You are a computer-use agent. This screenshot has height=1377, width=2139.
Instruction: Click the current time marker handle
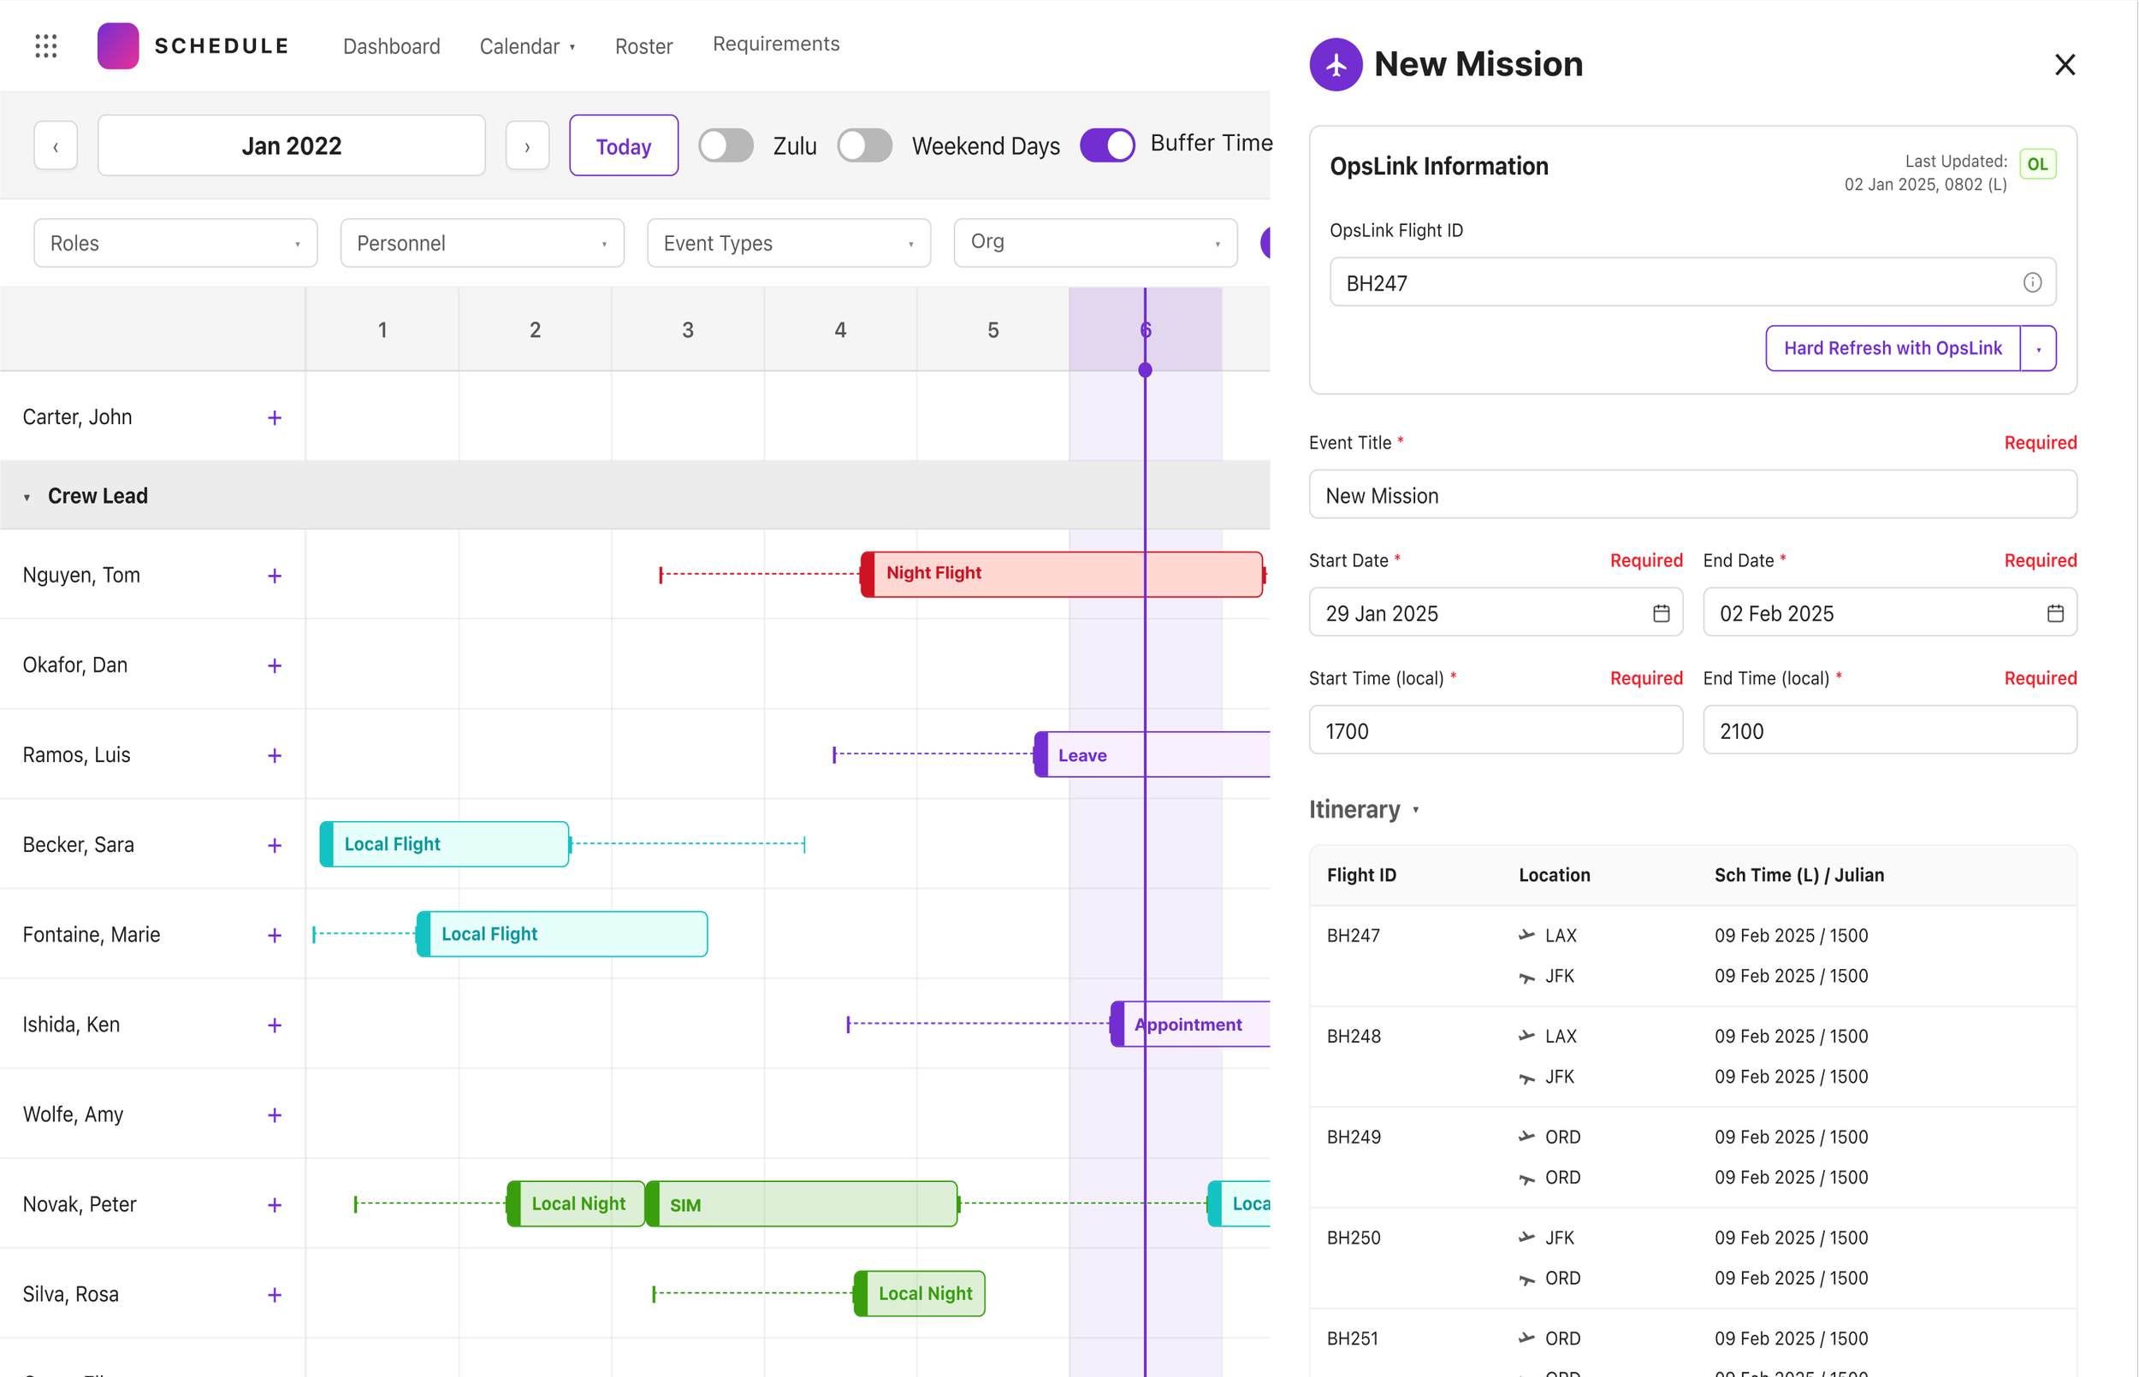pyautogui.click(x=1145, y=370)
